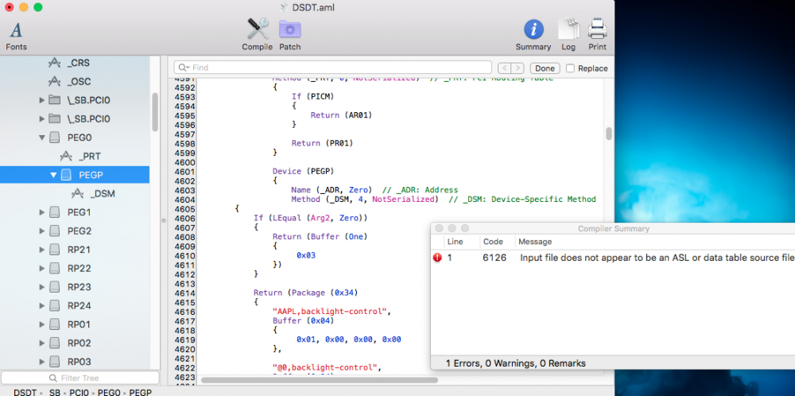
Task: Click the Find input field
Action: click(332, 68)
